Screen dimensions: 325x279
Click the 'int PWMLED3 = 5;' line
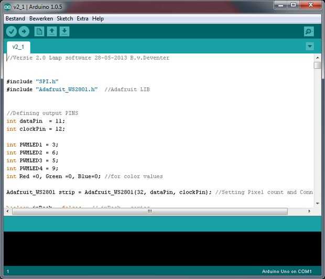pos(32,161)
